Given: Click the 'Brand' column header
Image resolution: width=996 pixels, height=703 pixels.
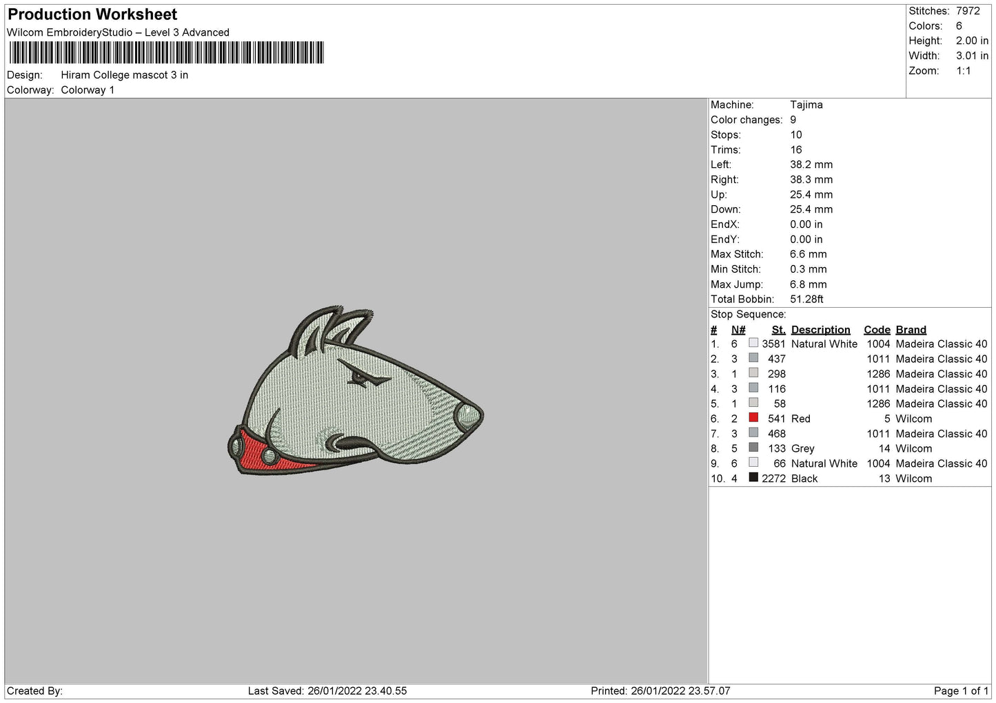Looking at the screenshot, I should point(911,330).
